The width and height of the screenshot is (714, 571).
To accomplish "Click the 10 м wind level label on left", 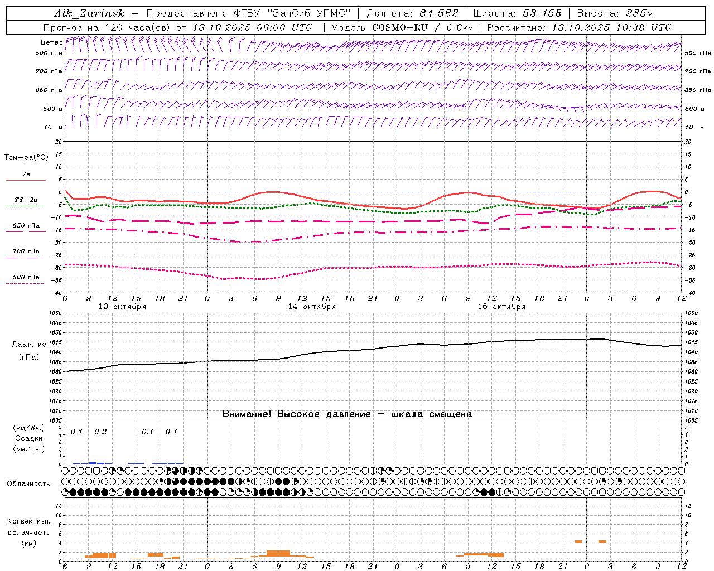I will [53, 128].
